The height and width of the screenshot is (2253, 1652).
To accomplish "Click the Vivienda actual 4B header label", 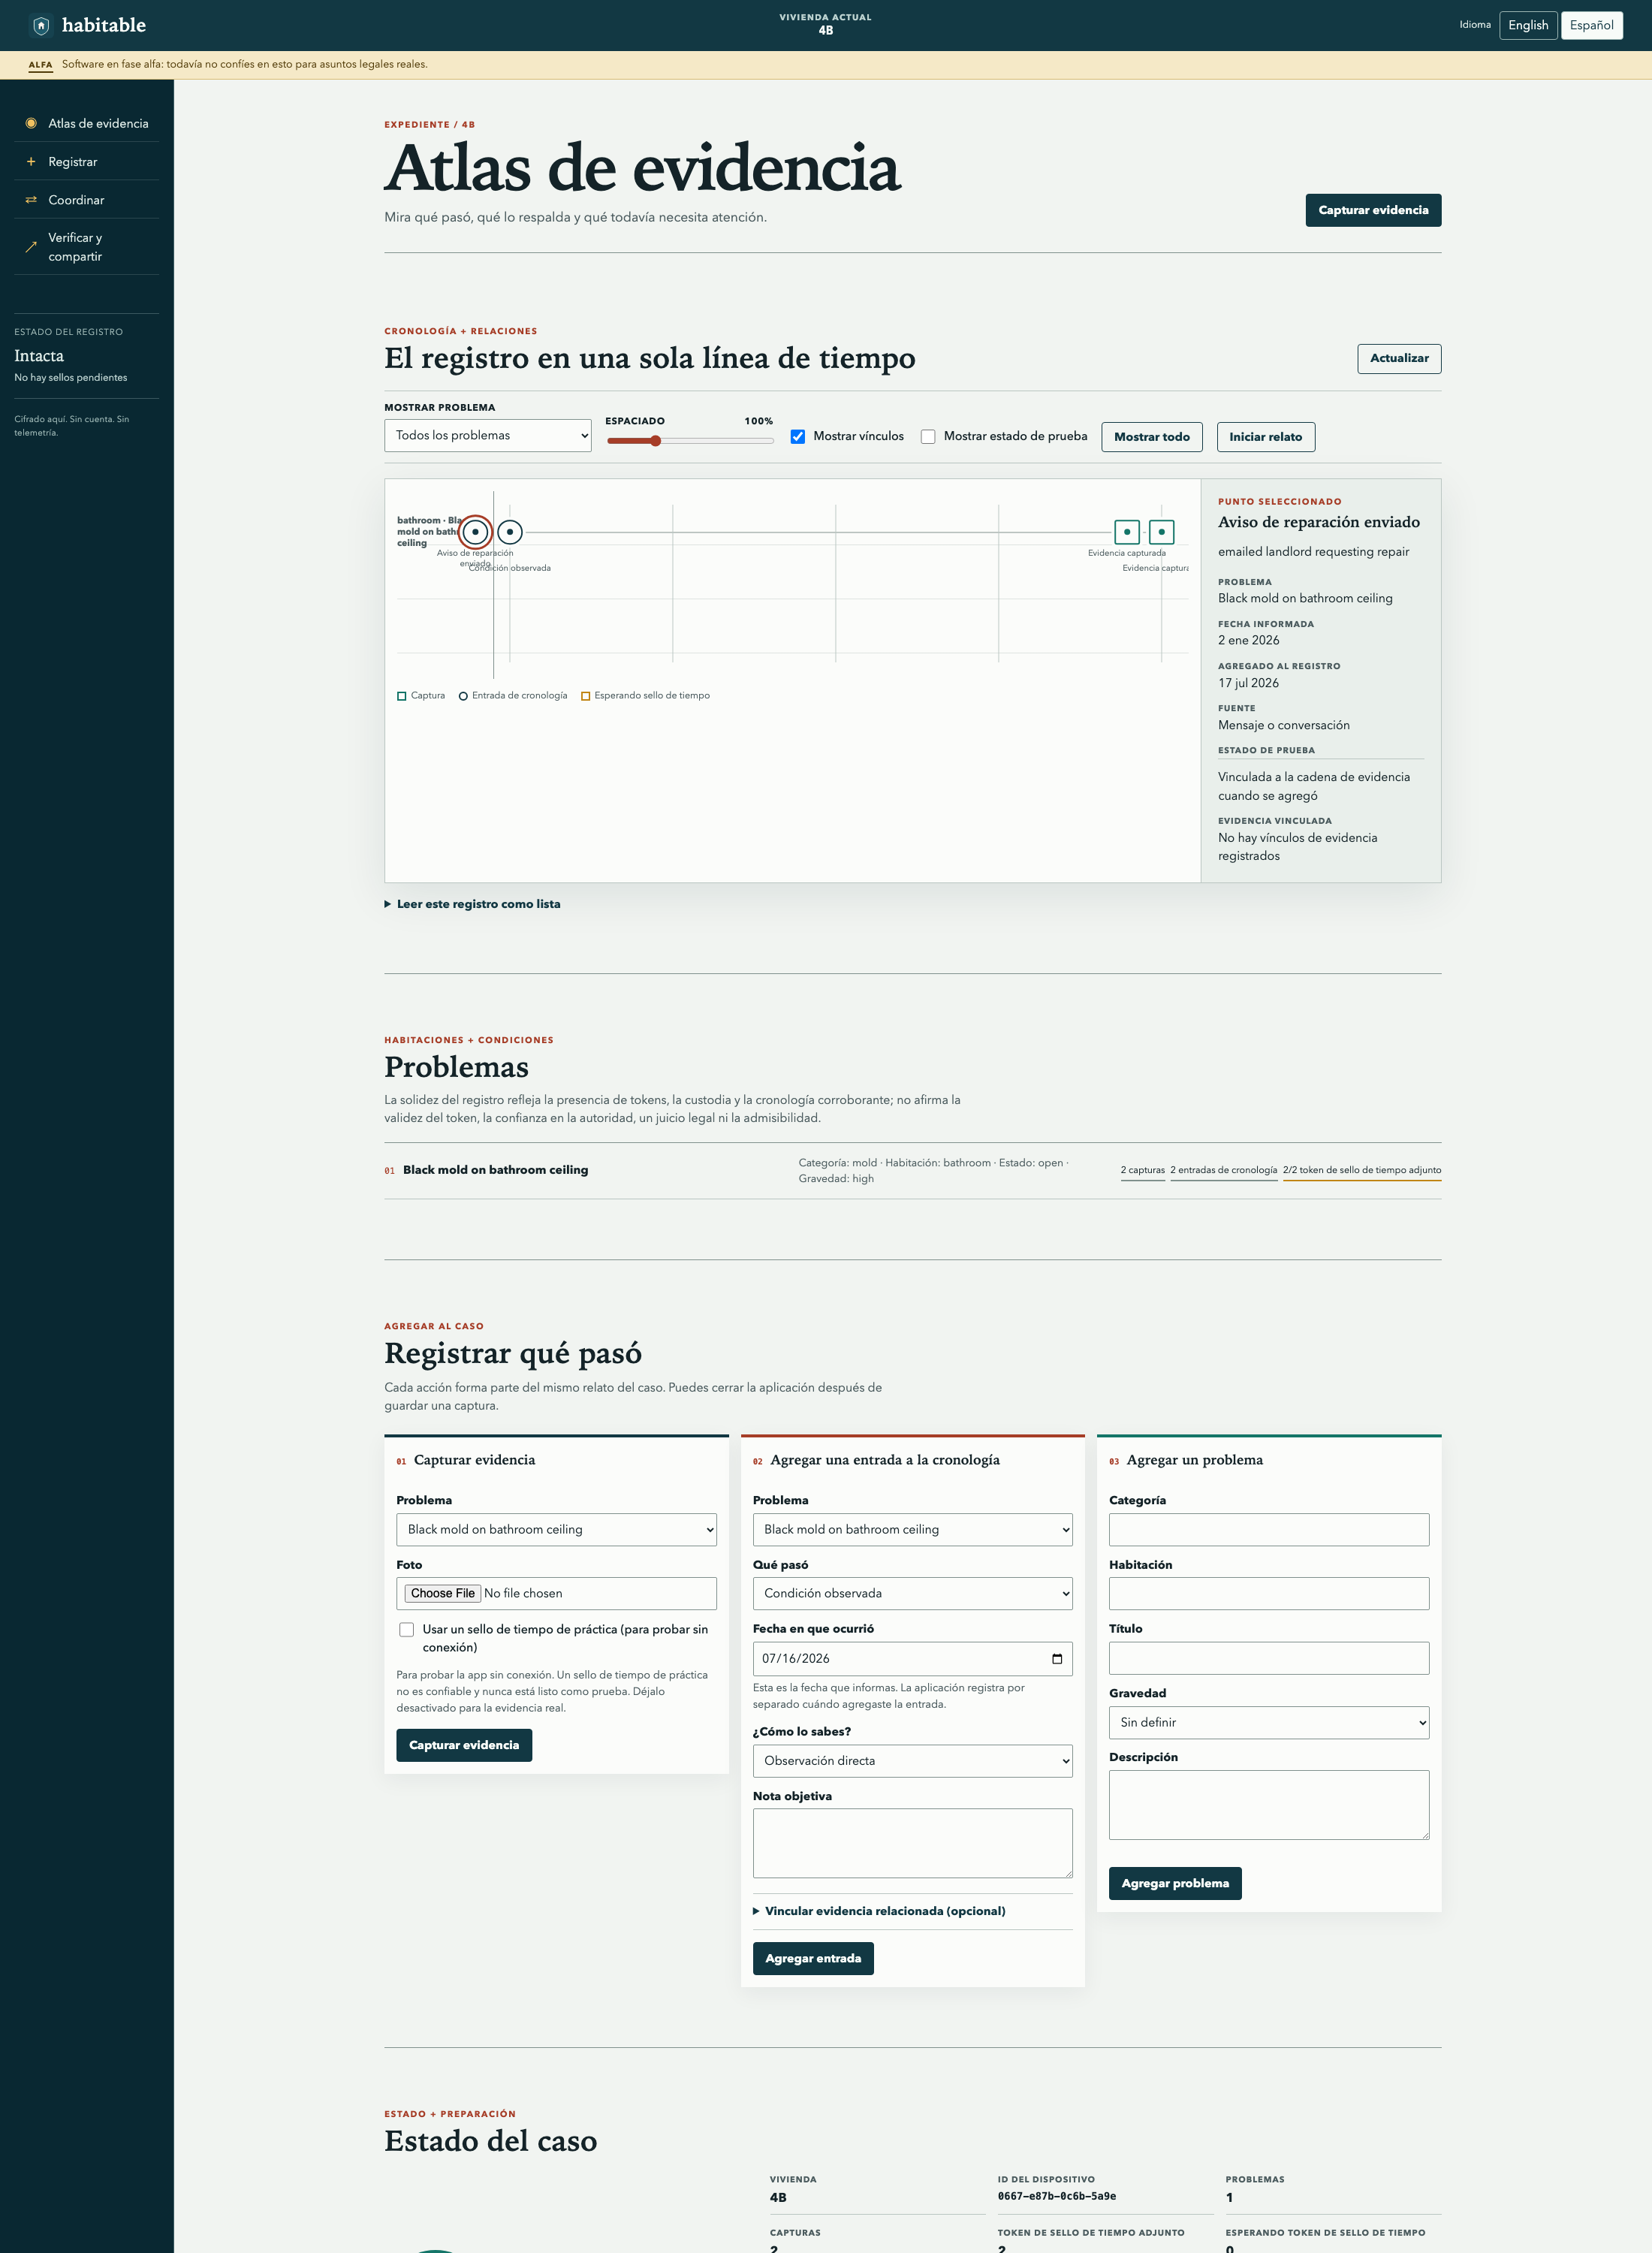I will [x=826, y=24].
